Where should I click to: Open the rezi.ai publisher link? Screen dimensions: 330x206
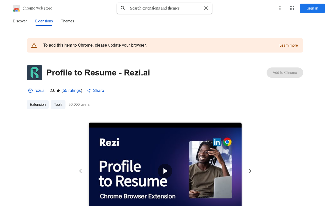coord(40,90)
